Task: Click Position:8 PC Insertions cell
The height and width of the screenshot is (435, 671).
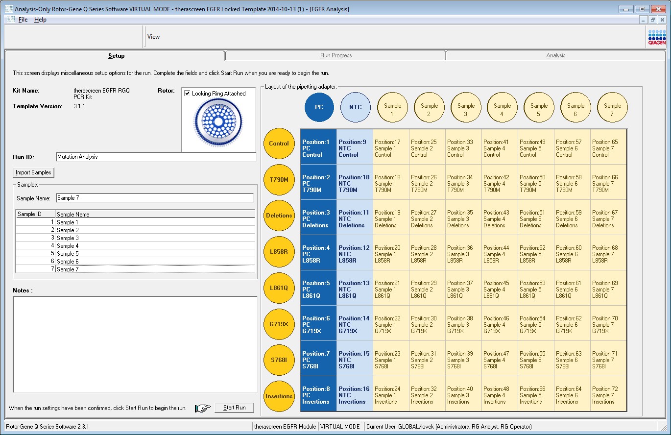Action: tap(318, 394)
